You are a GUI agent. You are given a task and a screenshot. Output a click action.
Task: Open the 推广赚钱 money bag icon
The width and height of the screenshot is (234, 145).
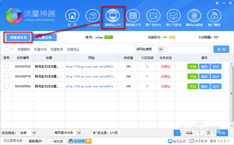[214, 15]
